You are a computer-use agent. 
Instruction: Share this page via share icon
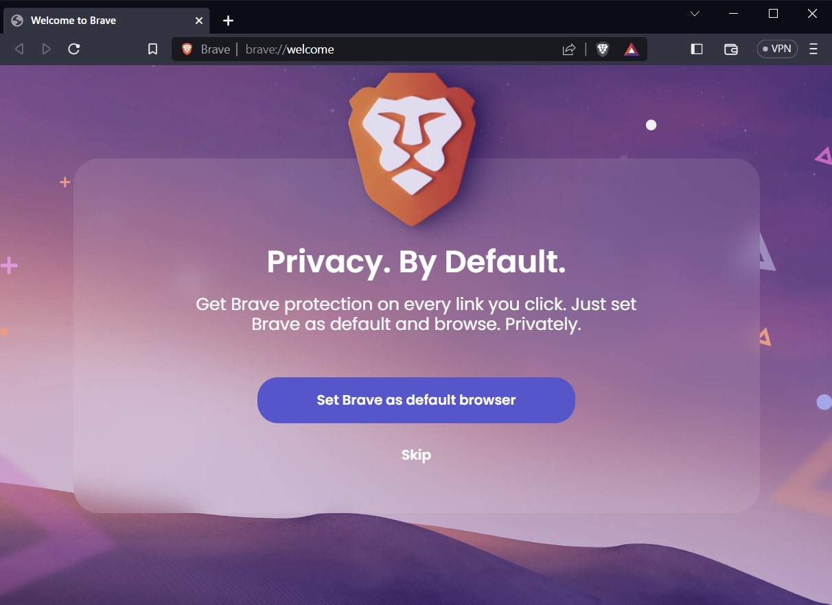click(568, 49)
